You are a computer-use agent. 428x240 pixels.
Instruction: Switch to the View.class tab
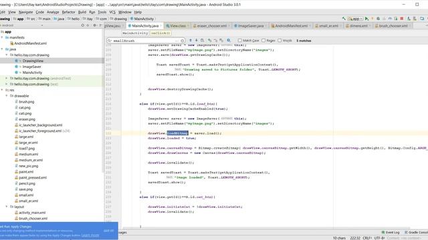pyautogui.click(x=177, y=25)
